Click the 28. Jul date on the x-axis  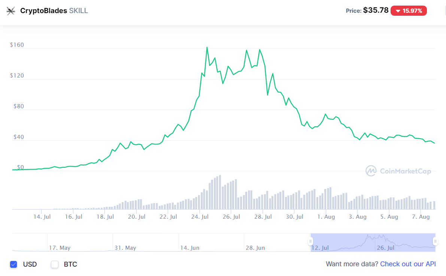(x=263, y=217)
